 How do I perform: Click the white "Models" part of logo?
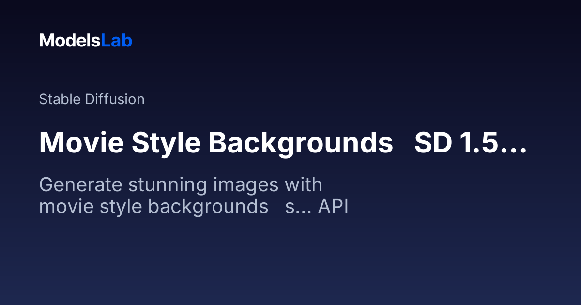coord(70,41)
